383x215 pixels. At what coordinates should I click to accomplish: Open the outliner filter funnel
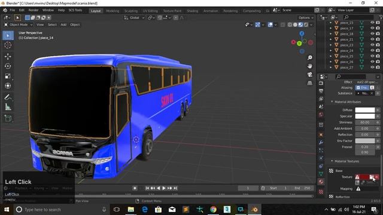pos(381,17)
